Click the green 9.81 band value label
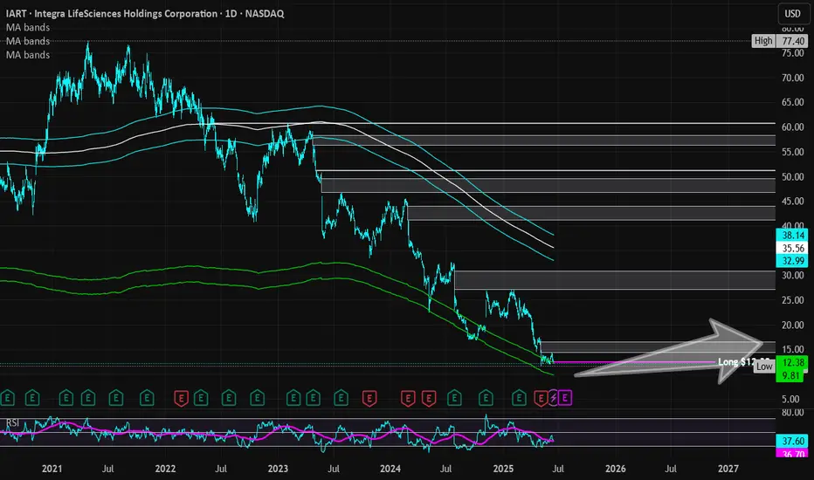 click(792, 375)
